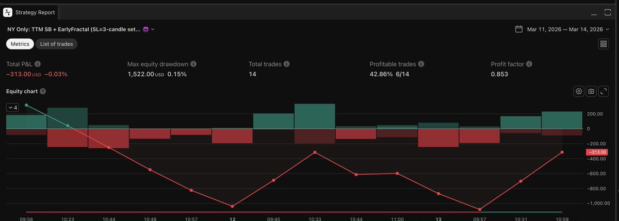Click the 11:00 time axis label
The width and height of the screenshot is (619, 221).
click(x=397, y=218)
